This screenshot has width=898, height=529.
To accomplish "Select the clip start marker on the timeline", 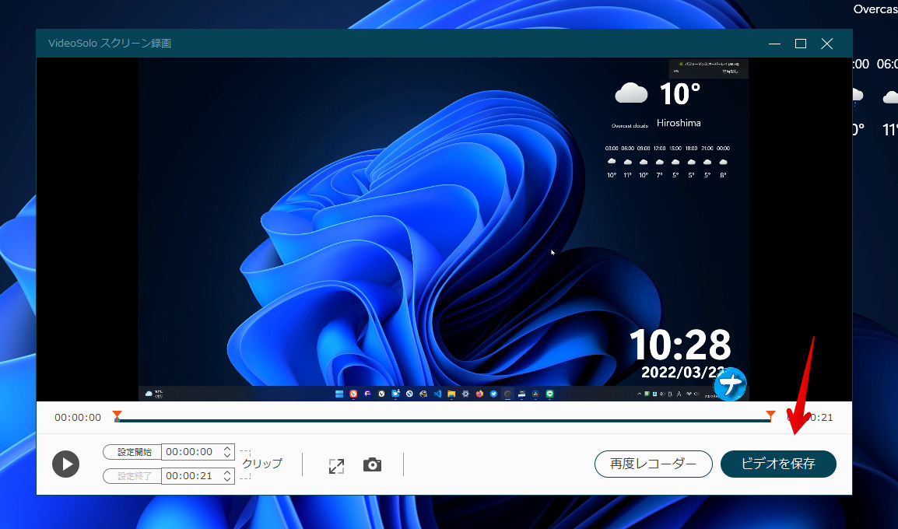I will (117, 415).
